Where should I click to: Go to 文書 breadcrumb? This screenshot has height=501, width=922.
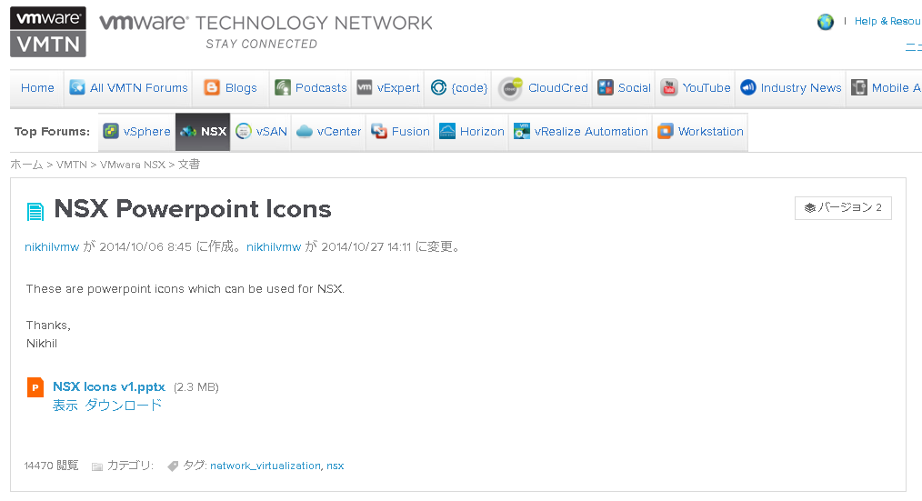pyautogui.click(x=189, y=165)
